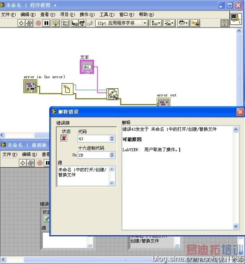Click scroll down arrow in 解释 text area

coord(236,226)
